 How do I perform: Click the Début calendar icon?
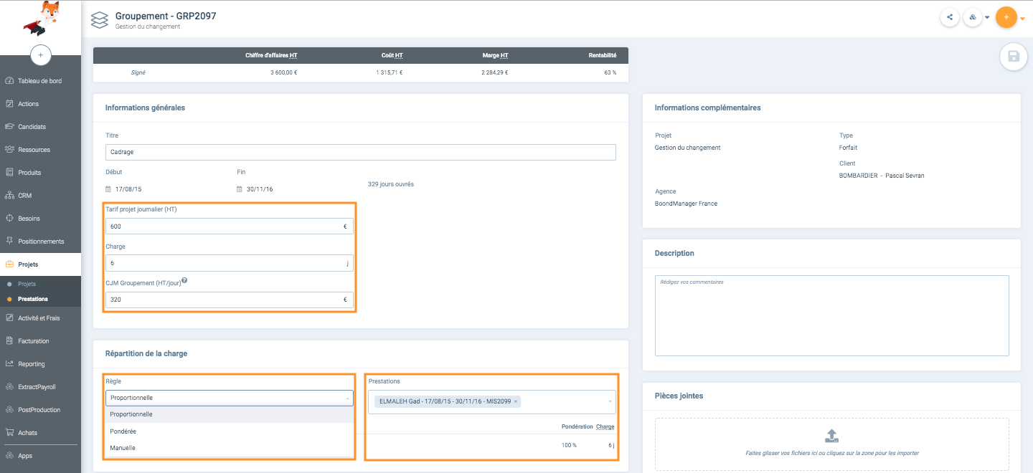(x=108, y=189)
